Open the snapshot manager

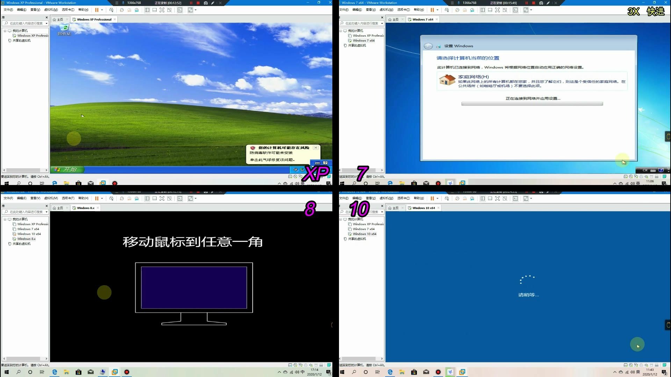[137, 10]
